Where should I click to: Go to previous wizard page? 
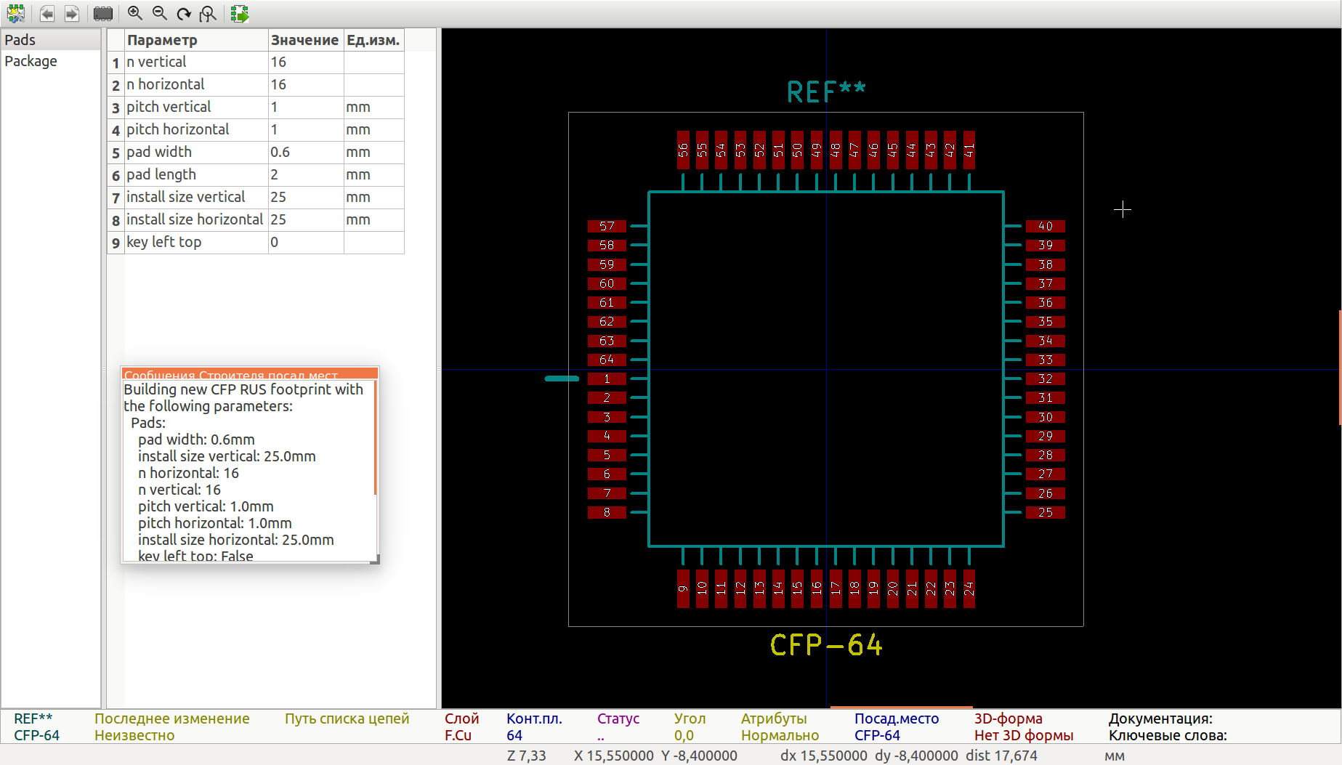(x=47, y=13)
